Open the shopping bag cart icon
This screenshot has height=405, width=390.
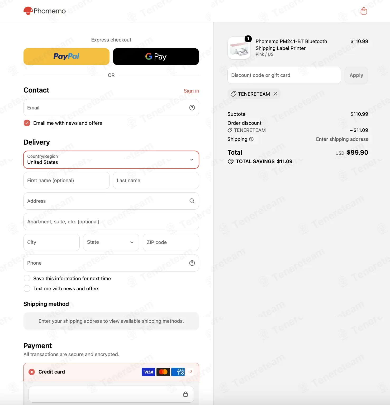tap(364, 11)
